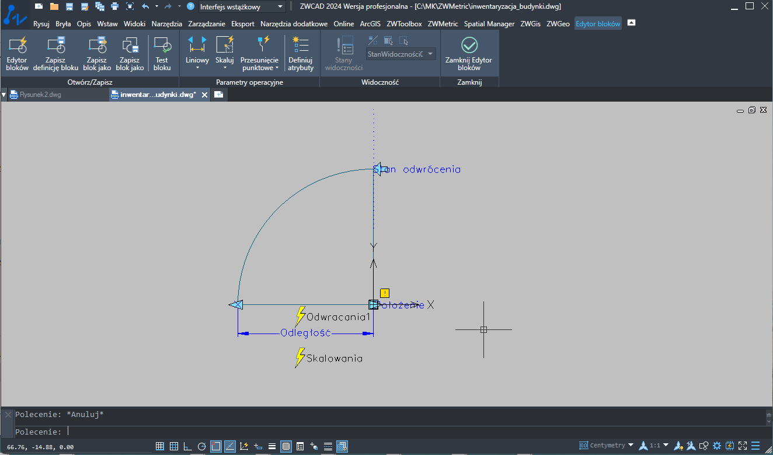The height and width of the screenshot is (455, 773).
Task: Open the Spatial Manager tab
Action: click(489, 24)
